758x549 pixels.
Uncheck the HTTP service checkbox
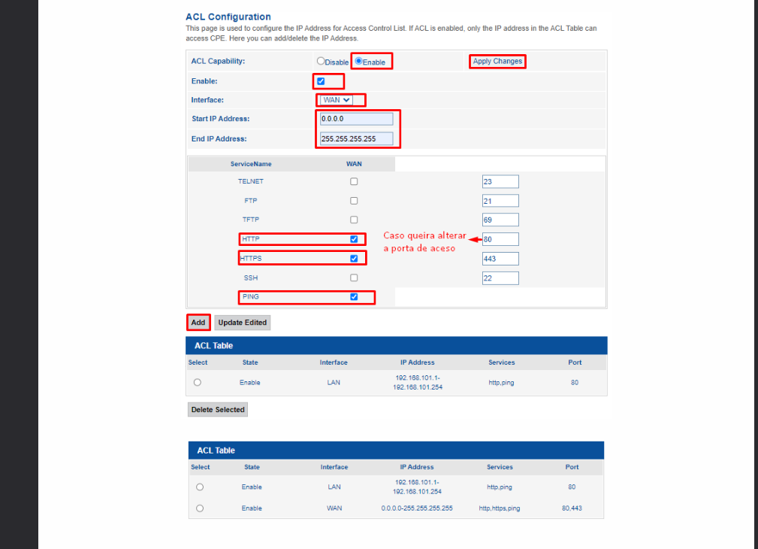pos(354,239)
